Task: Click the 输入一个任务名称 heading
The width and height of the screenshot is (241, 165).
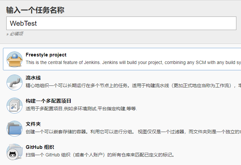Action: click(35, 10)
